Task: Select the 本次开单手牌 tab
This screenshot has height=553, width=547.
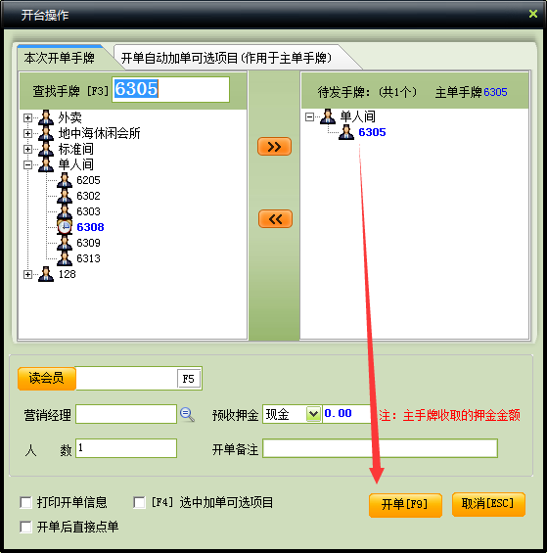Action: (60, 58)
